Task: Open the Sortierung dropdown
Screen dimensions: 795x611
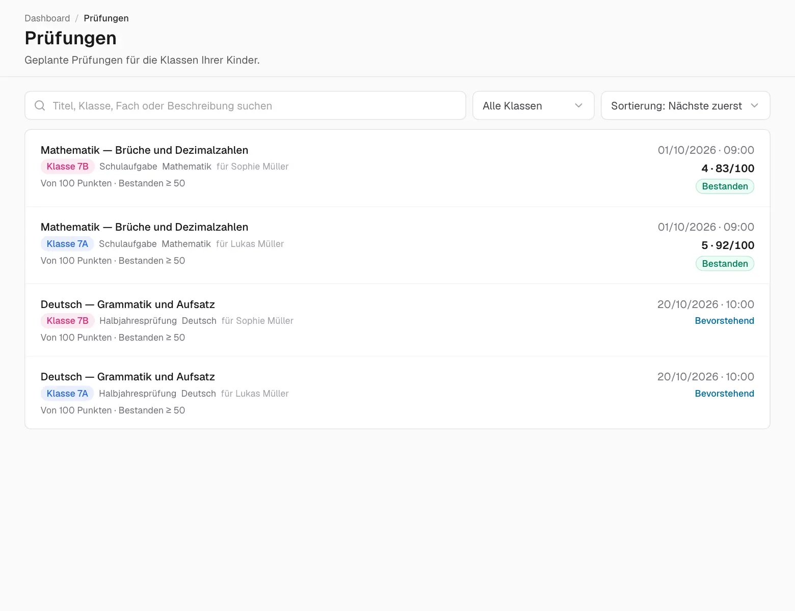Action: coord(685,105)
